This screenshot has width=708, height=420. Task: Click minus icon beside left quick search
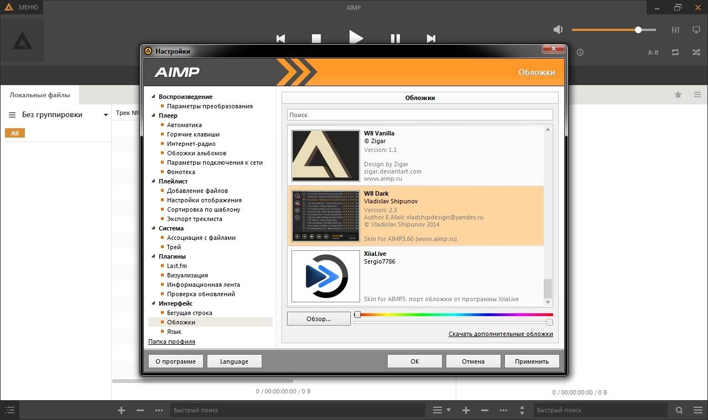(x=140, y=410)
